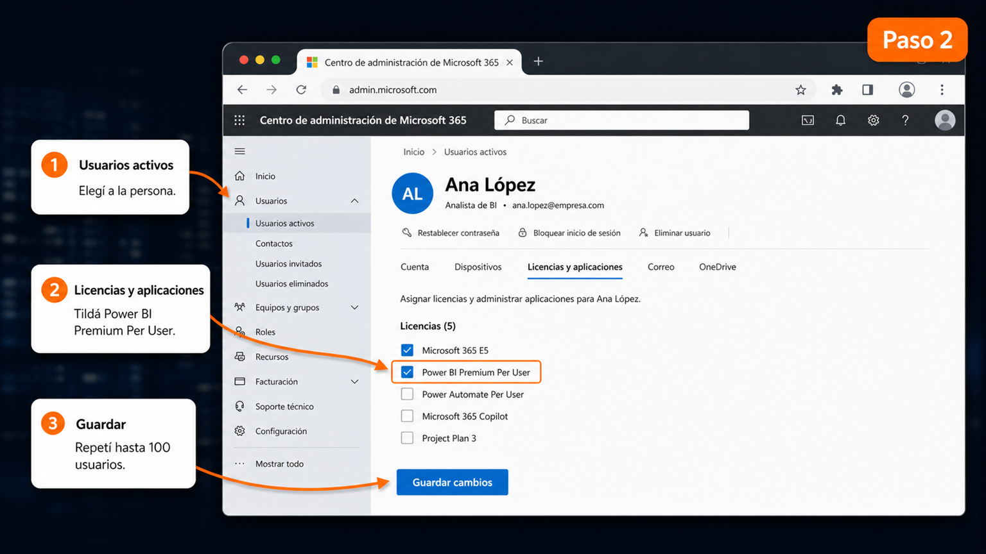Open the app launcher waffle icon
Viewport: 986px width, 554px height.
tap(239, 120)
